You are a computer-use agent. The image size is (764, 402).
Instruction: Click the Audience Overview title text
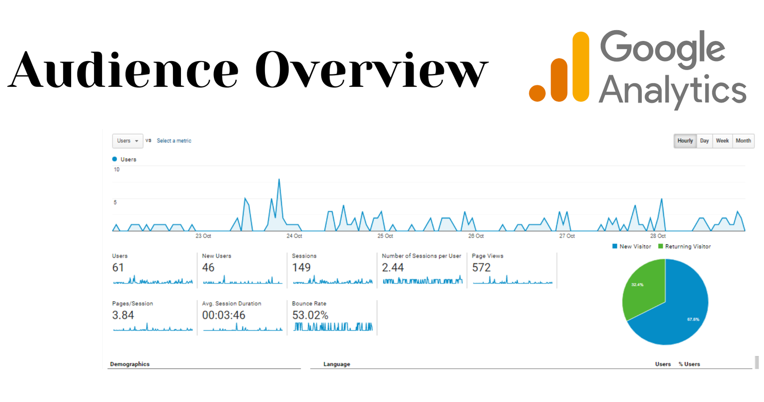click(x=248, y=70)
